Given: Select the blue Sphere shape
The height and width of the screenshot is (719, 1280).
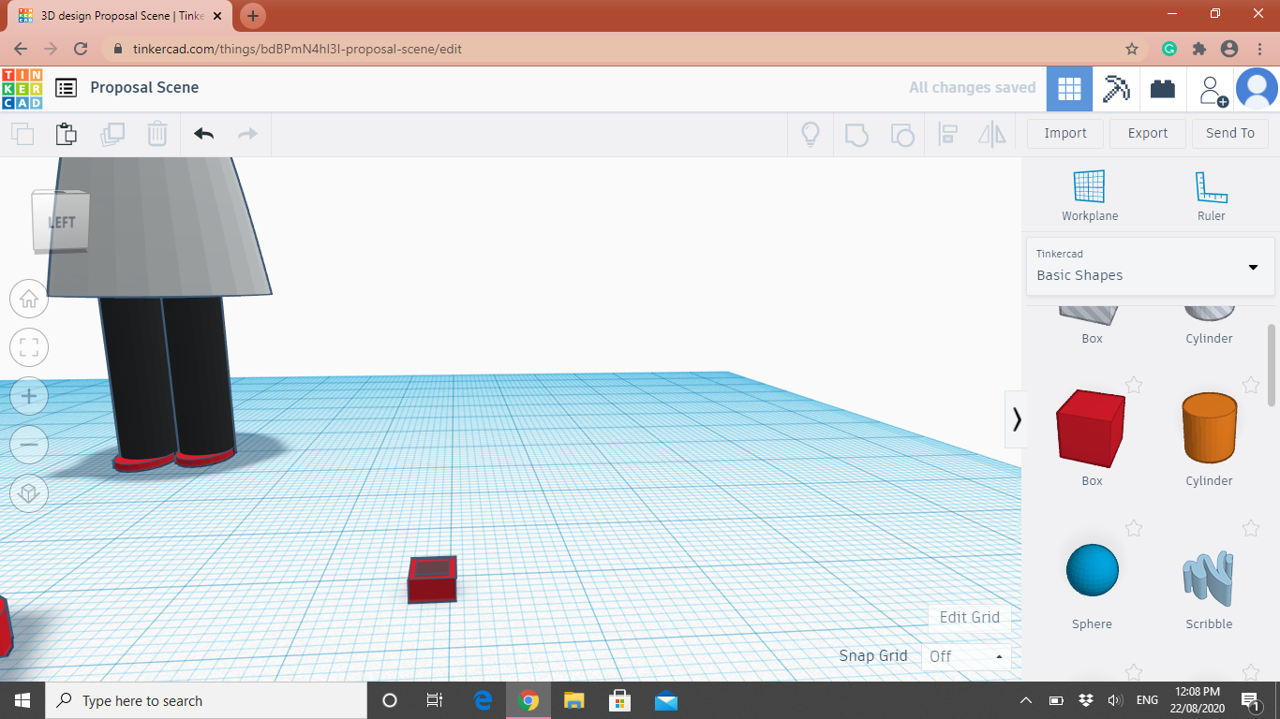Looking at the screenshot, I should pos(1093,570).
